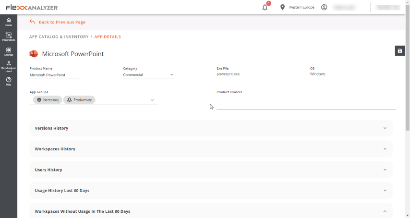Screen dimensions: 410x218
Task: Click Back to Previous Page link
Action: coord(62,22)
